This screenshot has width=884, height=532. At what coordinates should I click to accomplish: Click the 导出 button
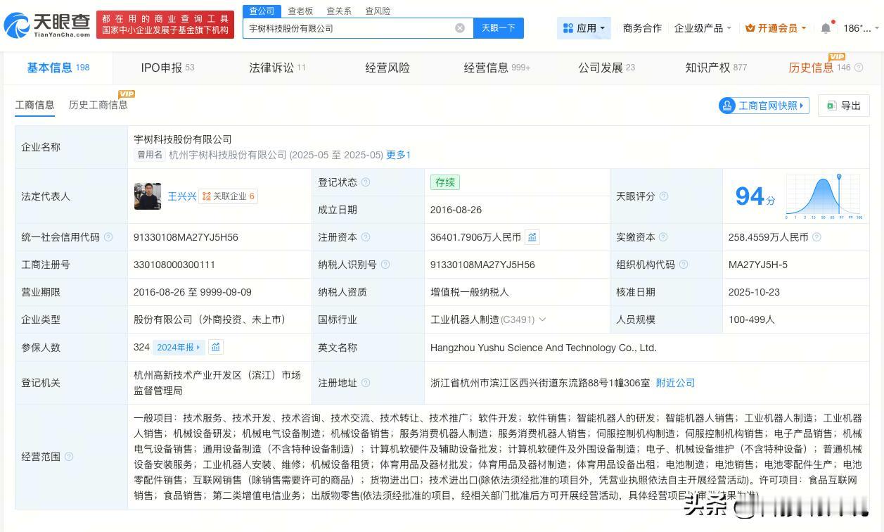click(x=844, y=106)
